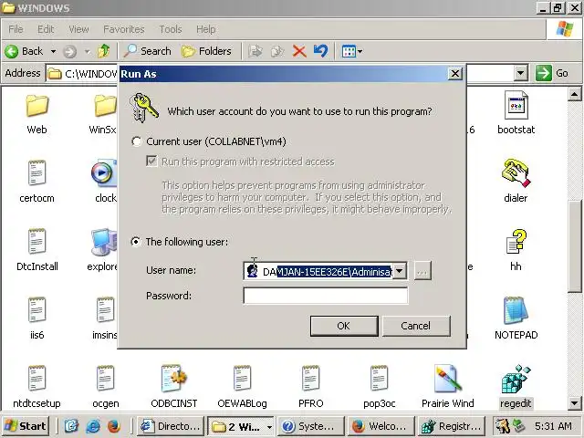Click the browse ellipsis button beside User name
Screen dimensions: 584x438
click(x=422, y=271)
